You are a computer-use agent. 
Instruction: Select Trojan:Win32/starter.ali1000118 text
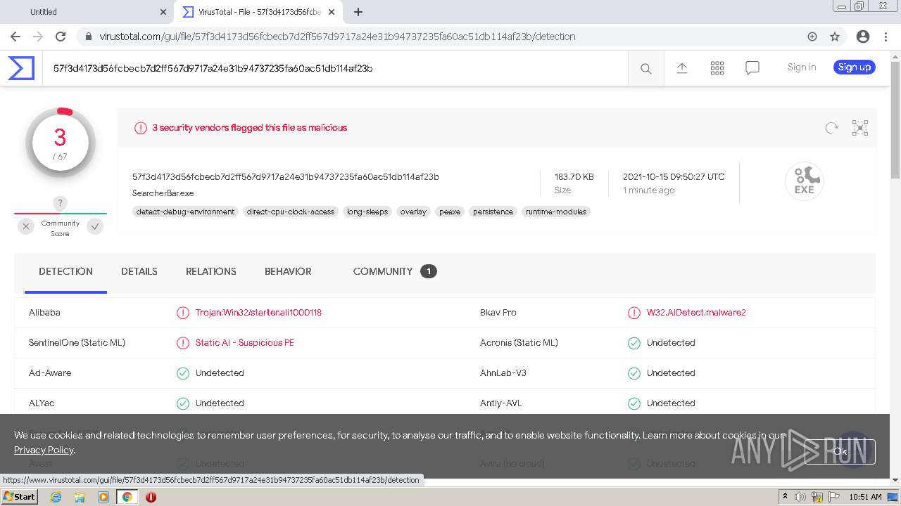(x=258, y=313)
